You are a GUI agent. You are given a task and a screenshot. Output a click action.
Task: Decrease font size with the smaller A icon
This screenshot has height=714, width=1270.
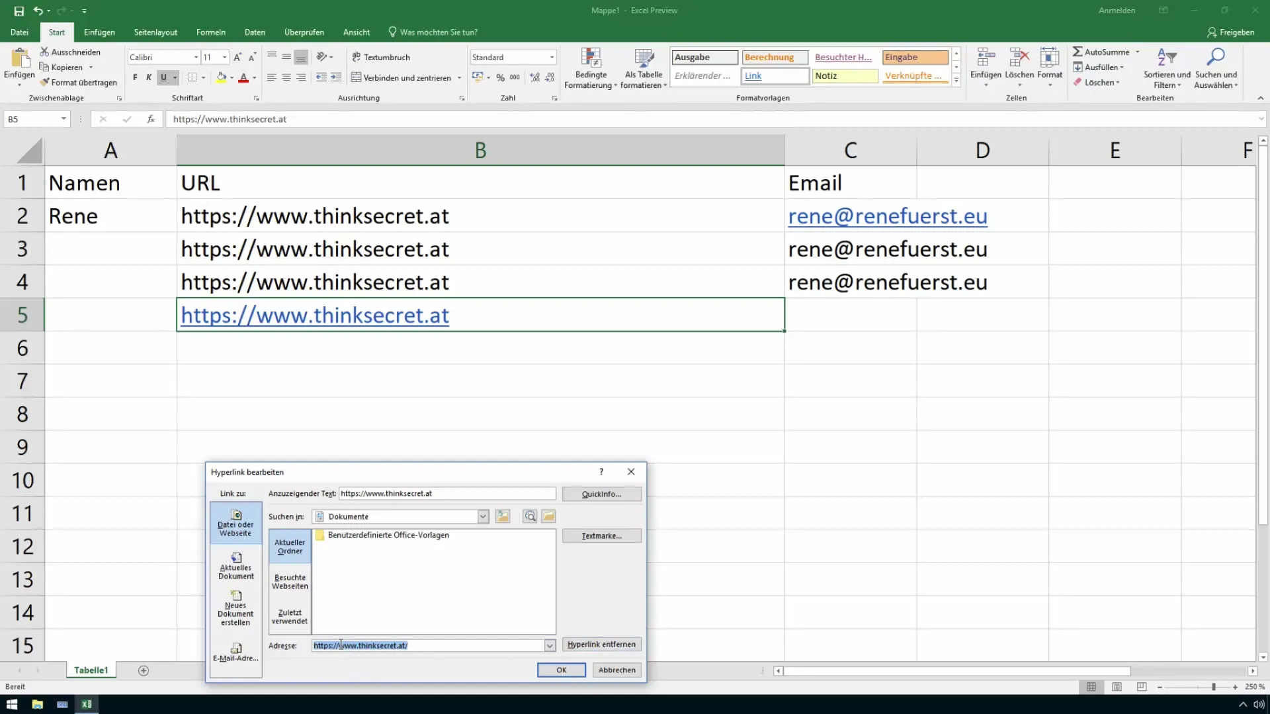coord(252,58)
